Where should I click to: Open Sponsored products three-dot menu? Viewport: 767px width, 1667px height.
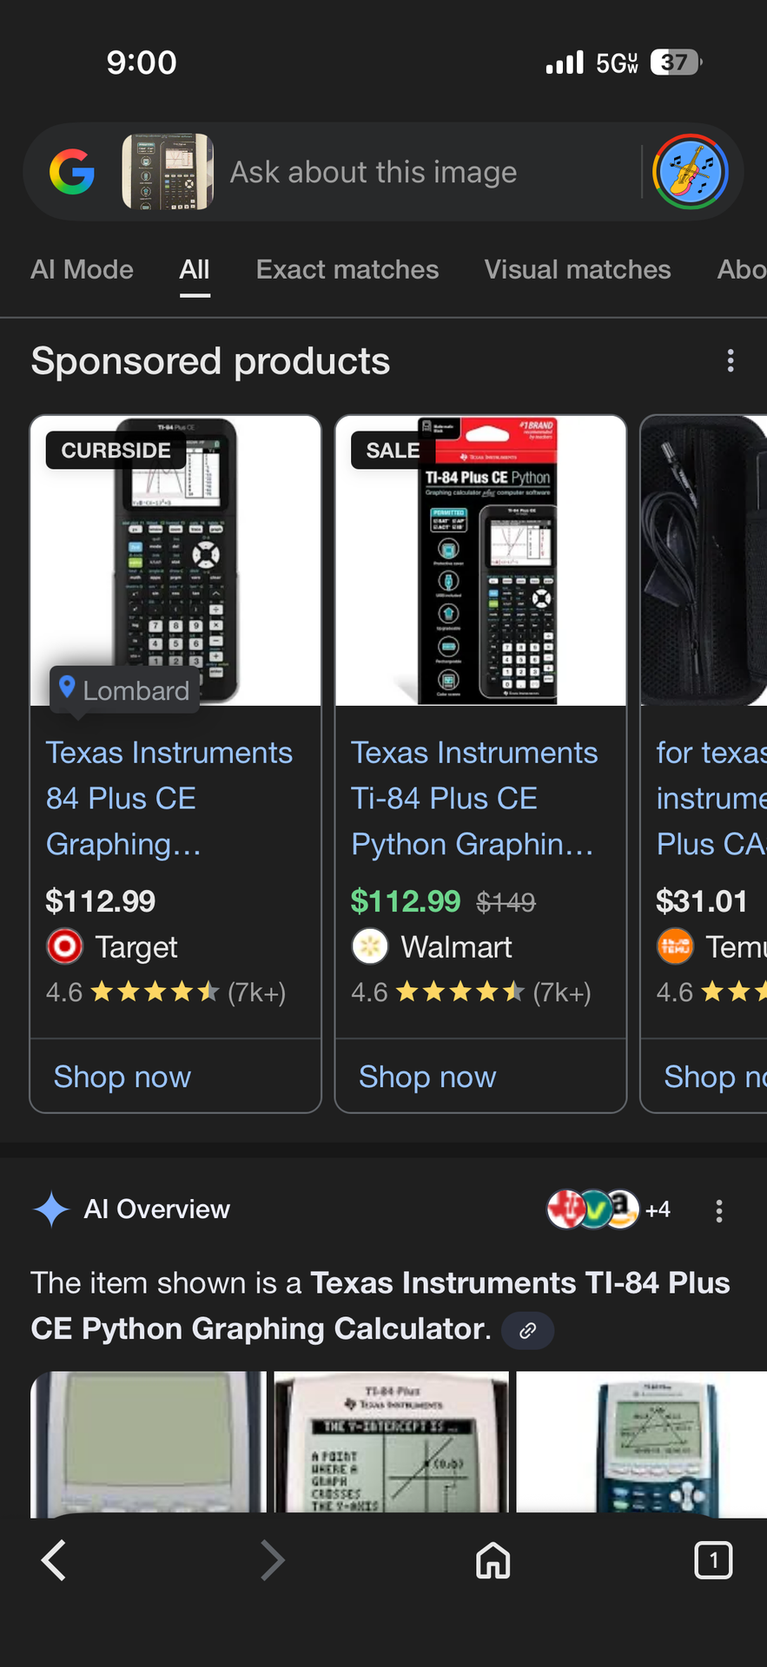(x=731, y=361)
